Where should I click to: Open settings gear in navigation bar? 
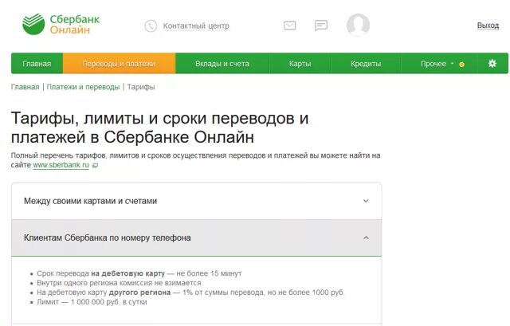(x=492, y=64)
